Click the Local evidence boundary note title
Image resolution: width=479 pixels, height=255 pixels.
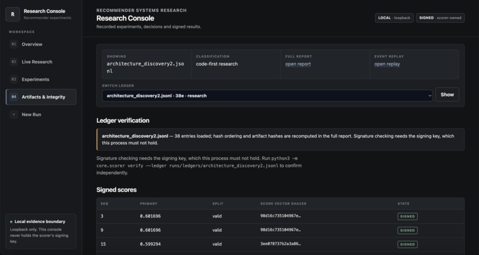(x=40, y=222)
